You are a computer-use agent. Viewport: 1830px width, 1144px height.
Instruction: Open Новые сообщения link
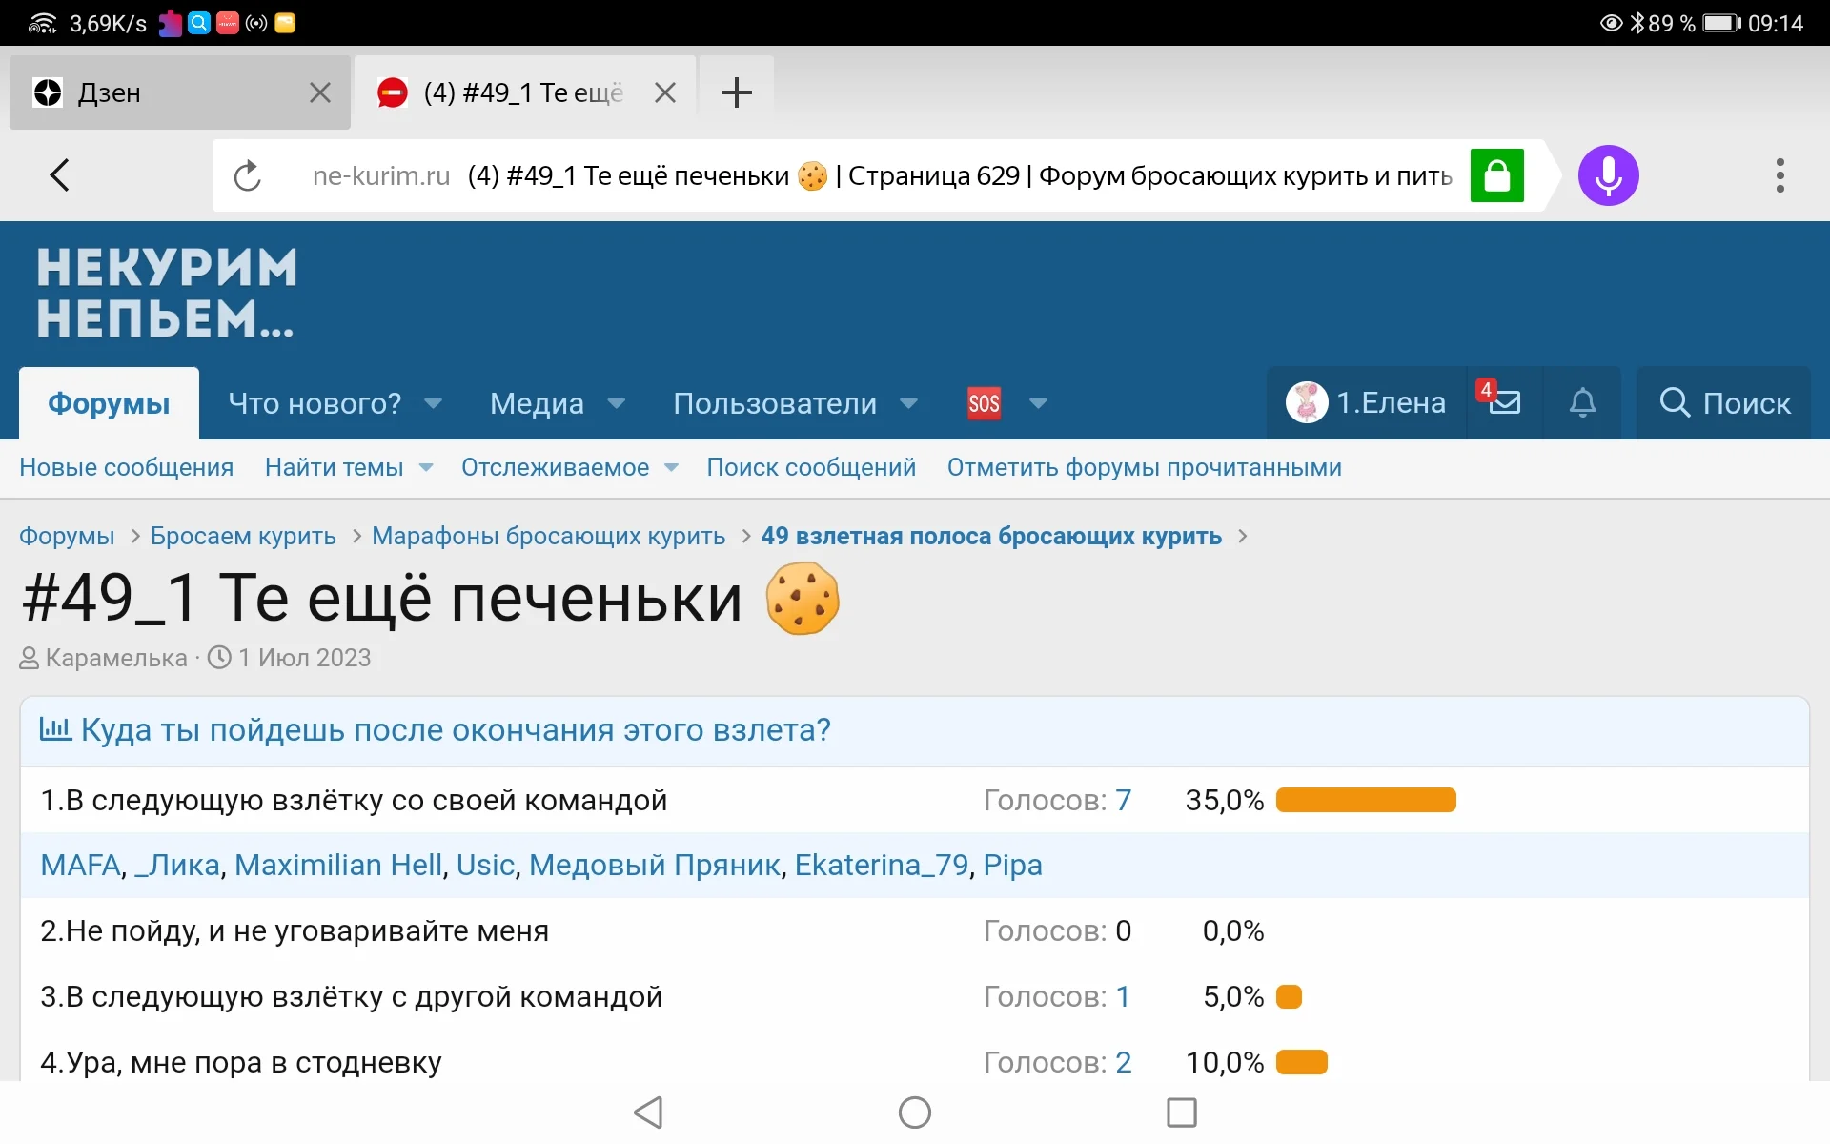[x=126, y=467]
